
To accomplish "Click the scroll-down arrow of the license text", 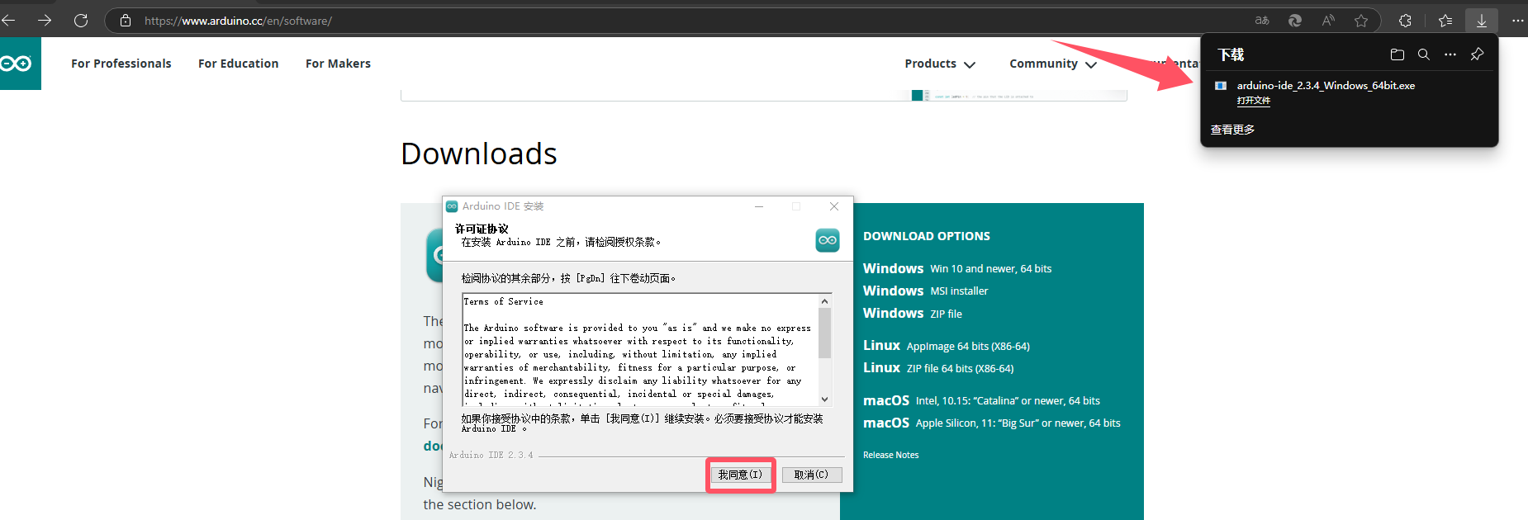I will pyautogui.click(x=824, y=399).
